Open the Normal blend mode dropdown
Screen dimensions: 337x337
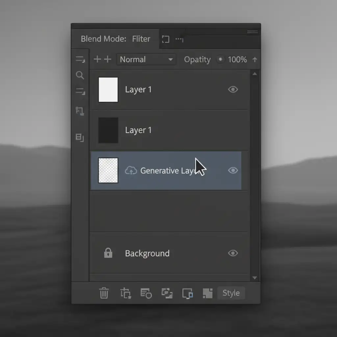146,60
